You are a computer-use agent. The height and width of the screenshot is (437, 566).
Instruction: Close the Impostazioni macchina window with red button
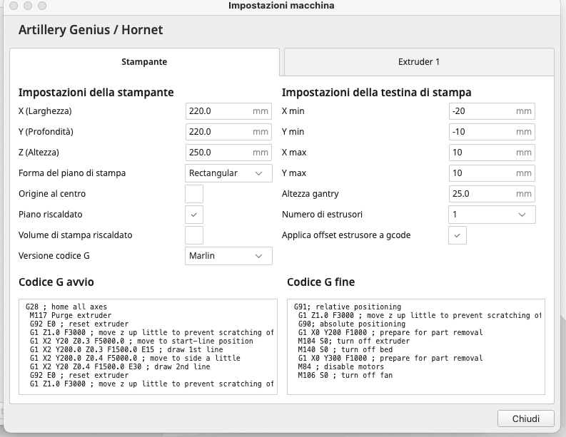pyautogui.click(x=14, y=6)
